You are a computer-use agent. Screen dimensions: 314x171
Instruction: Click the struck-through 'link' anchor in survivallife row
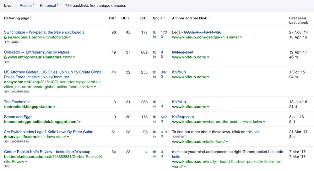click(257, 132)
